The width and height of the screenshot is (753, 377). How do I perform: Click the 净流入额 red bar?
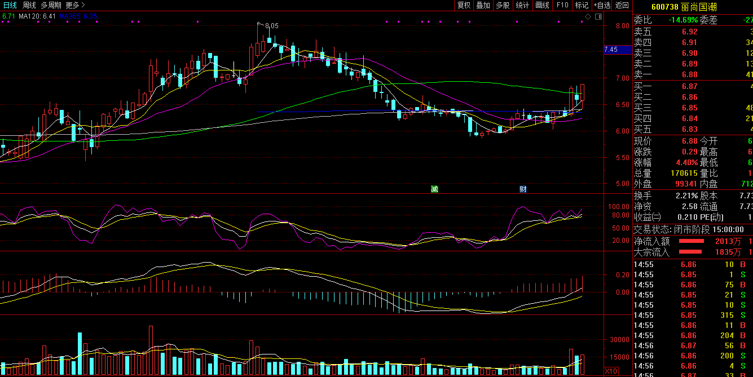click(x=690, y=241)
